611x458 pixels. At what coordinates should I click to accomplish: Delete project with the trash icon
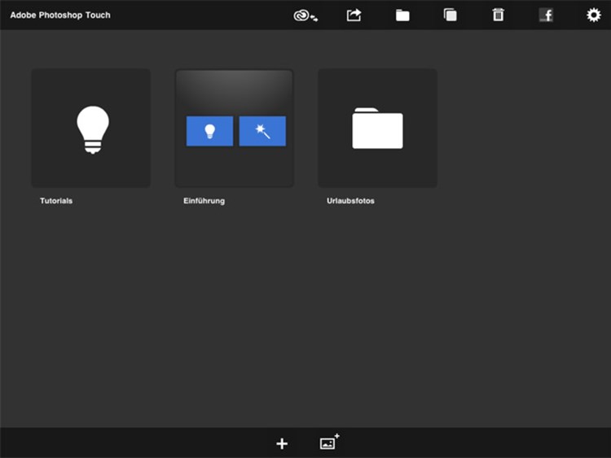(498, 15)
